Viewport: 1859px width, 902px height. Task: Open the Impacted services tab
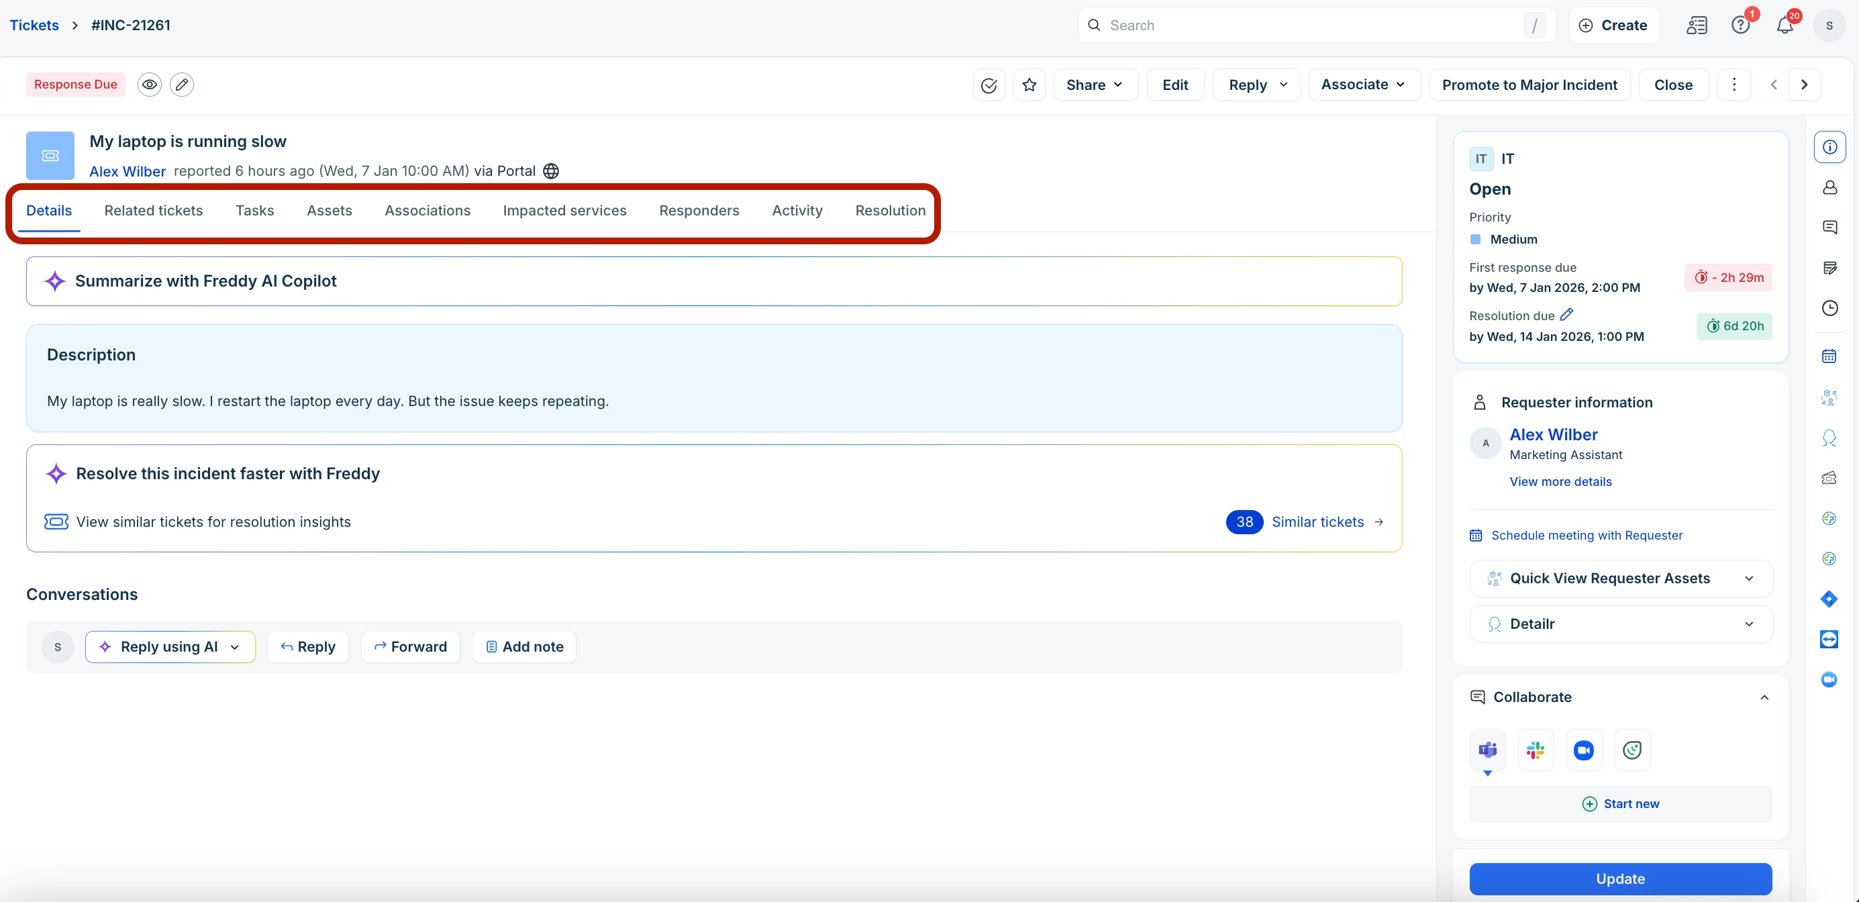coord(564,211)
